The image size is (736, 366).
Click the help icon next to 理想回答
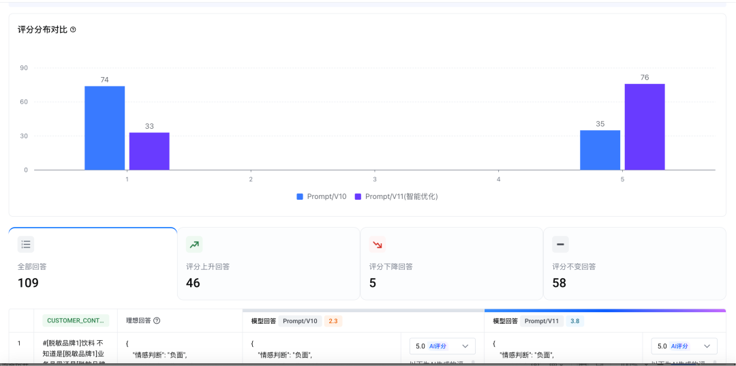coord(157,320)
